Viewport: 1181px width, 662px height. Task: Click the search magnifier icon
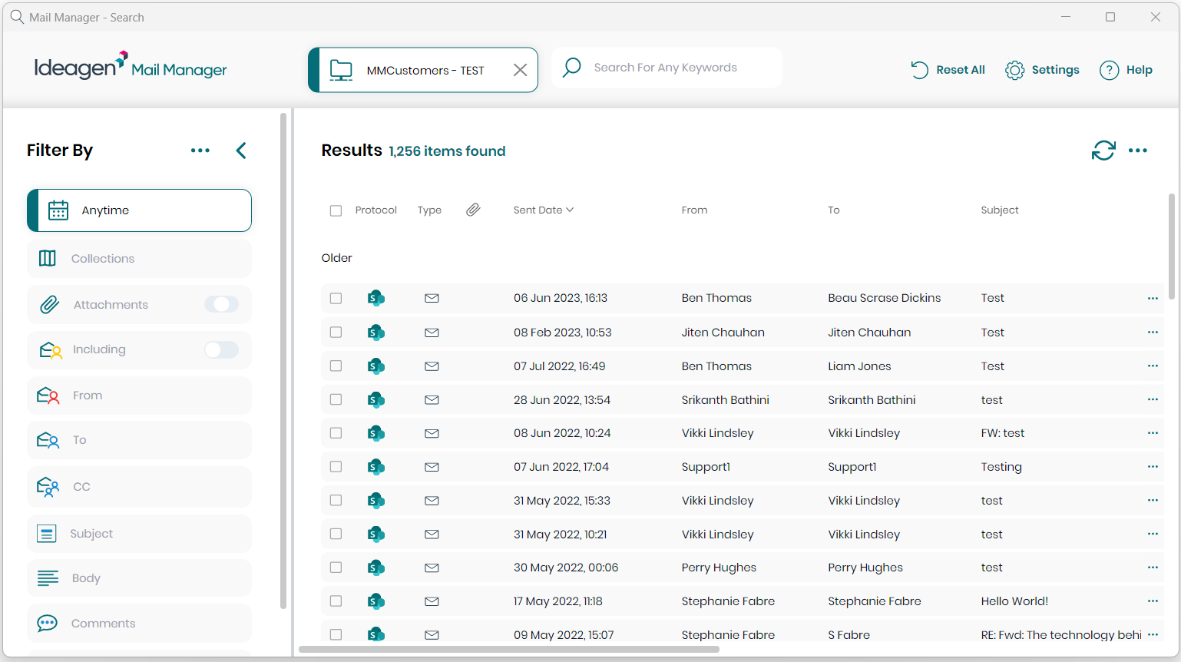571,68
